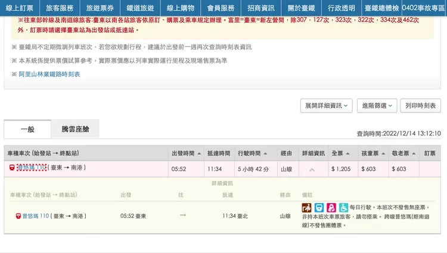
Task: Click 山線 in the pink row
Action: pos(287,169)
